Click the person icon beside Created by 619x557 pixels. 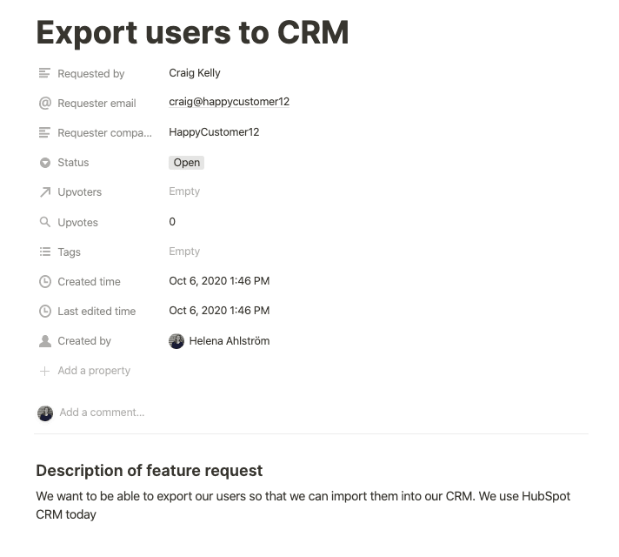[x=45, y=341]
